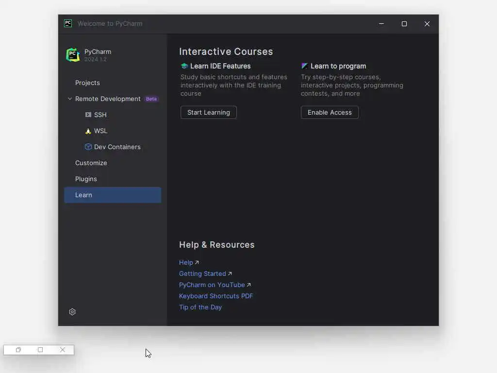The height and width of the screenshot is (373, 497).
Task: Click the arrow icon beside Getting Started
Action: (x=230, y=274)
